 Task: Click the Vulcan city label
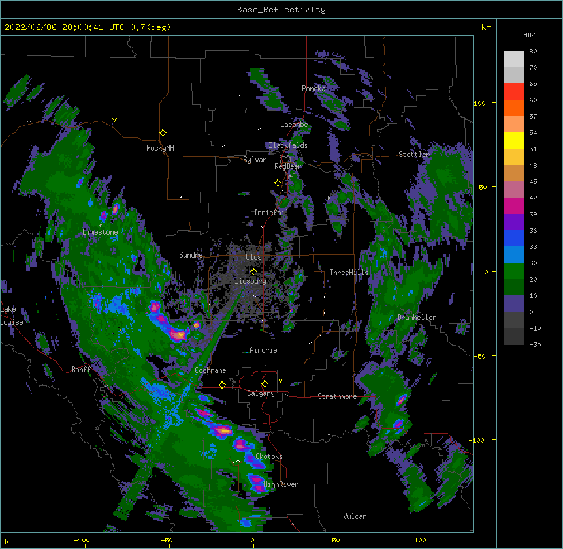click(x=355, y=516)
